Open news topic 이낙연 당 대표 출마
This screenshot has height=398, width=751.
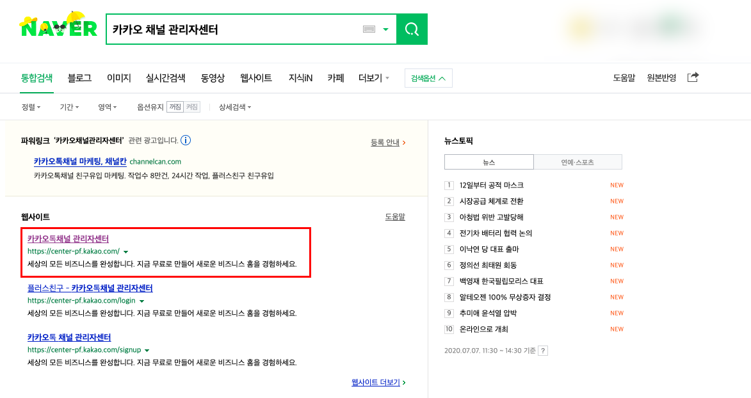coord(489,249)
